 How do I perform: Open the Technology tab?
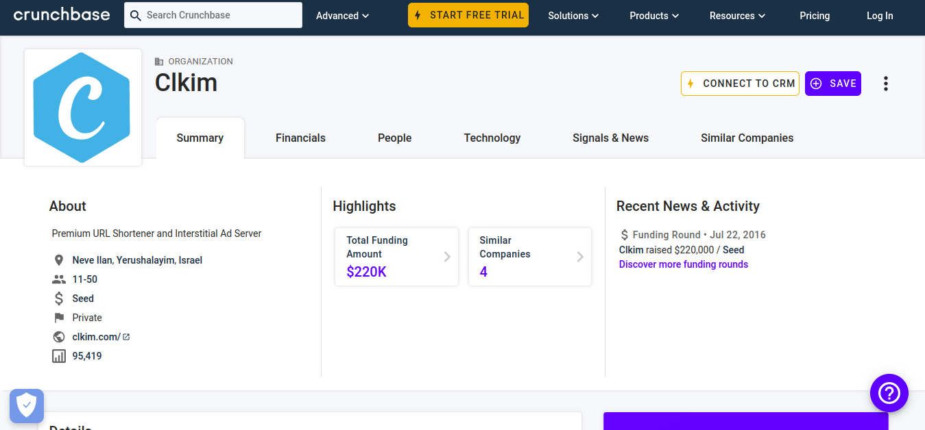click(x=492, y=138)
